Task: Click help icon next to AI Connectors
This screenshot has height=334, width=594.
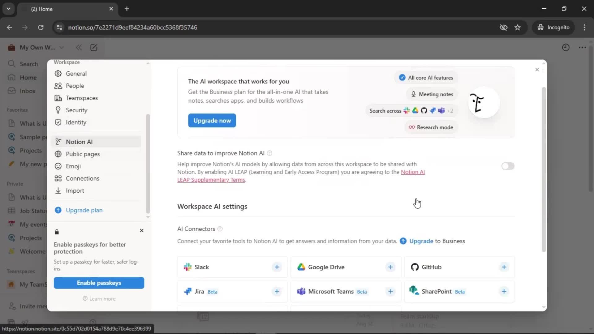Action: (x=220, y=229)
